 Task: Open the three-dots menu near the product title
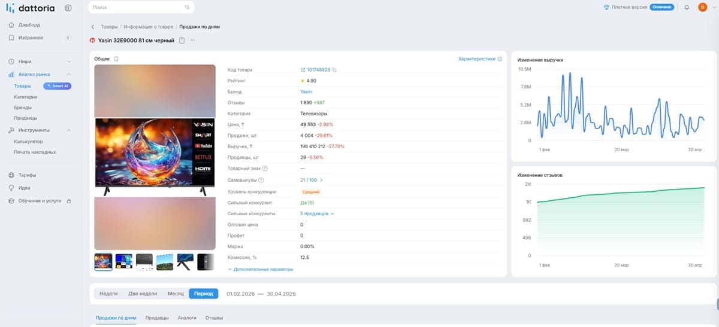point(193,40)
